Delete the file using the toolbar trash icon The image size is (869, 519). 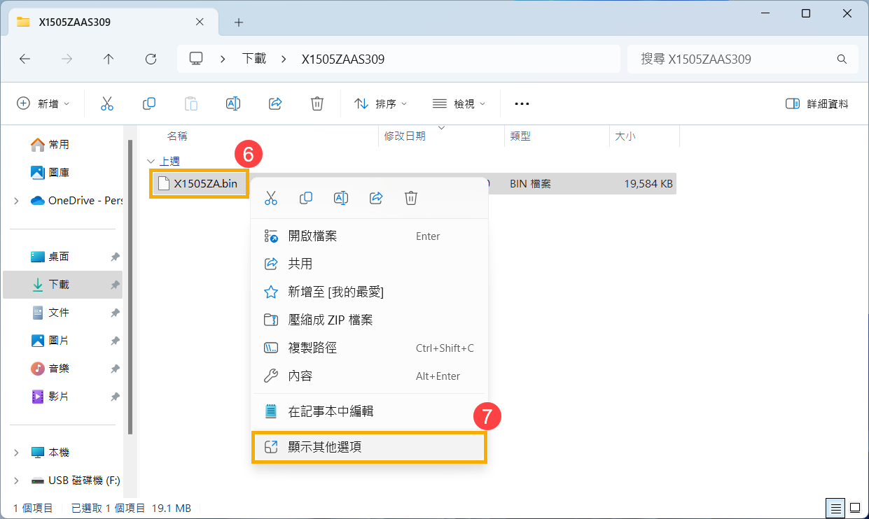pyautogui.click(x=317, y=103)
